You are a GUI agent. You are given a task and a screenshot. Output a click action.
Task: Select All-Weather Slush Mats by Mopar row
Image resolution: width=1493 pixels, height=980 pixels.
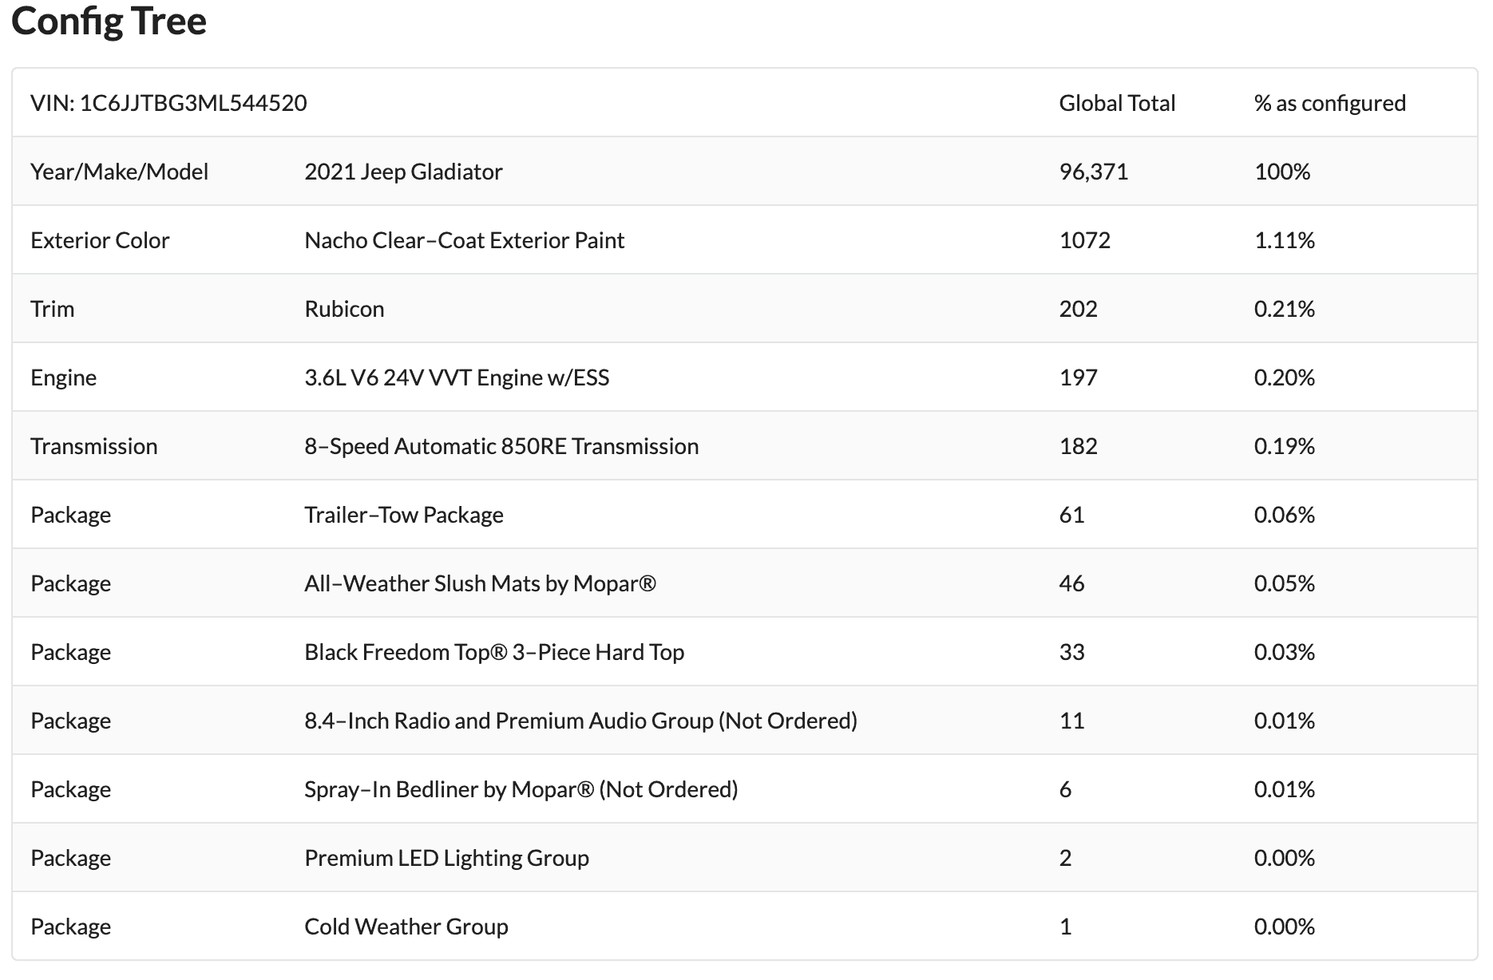[744, 583]
